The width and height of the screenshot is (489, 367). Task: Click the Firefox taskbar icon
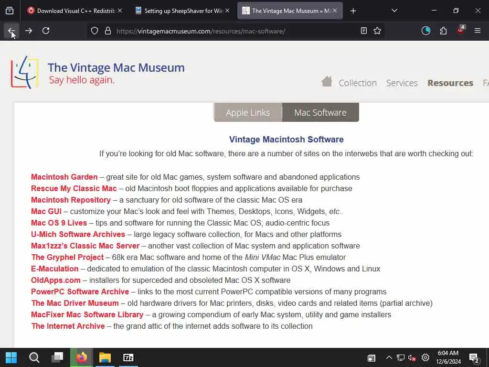pyautogui.click(x=81, y=357)
